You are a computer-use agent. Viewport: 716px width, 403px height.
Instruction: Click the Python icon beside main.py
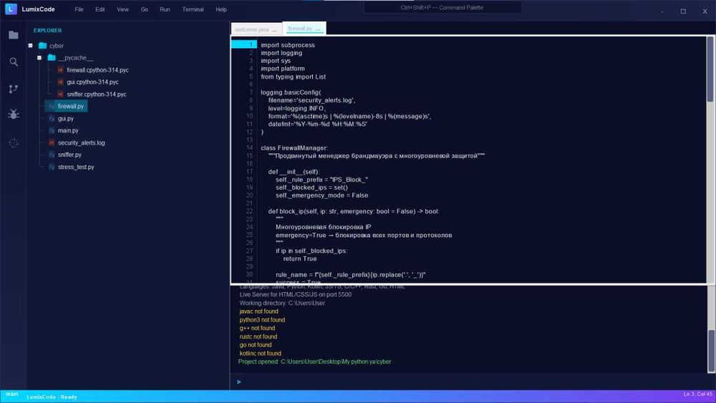pos(52,130)
